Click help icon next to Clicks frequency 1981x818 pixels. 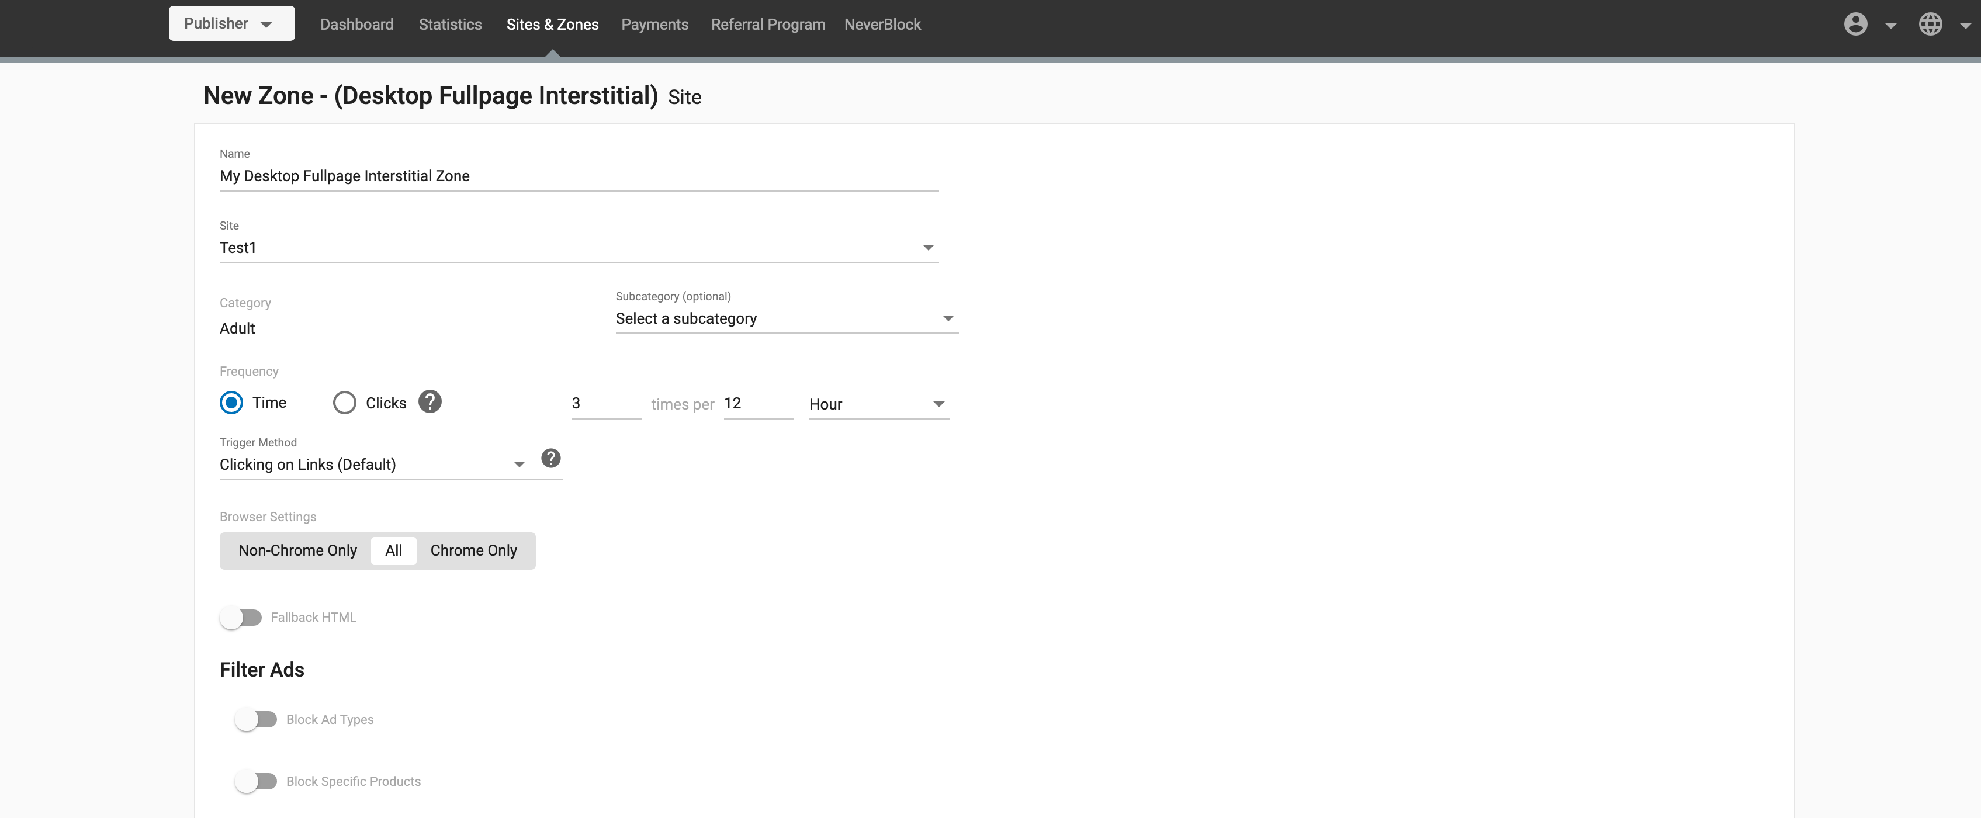430,402
